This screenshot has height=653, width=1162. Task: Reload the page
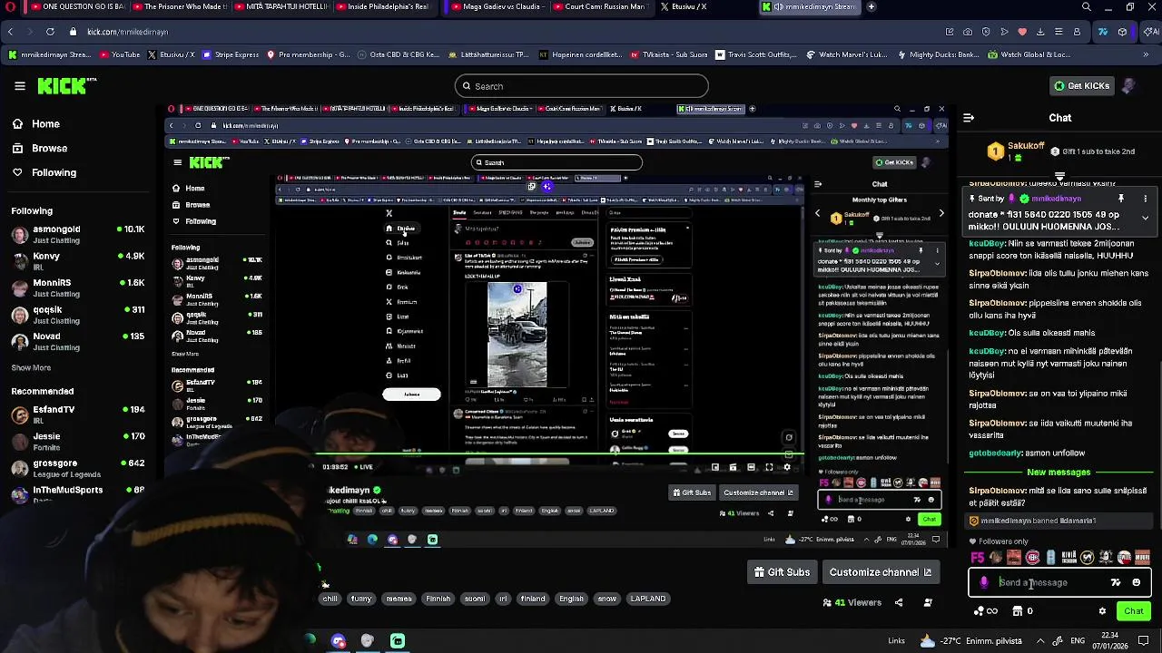tap(50, 32)
